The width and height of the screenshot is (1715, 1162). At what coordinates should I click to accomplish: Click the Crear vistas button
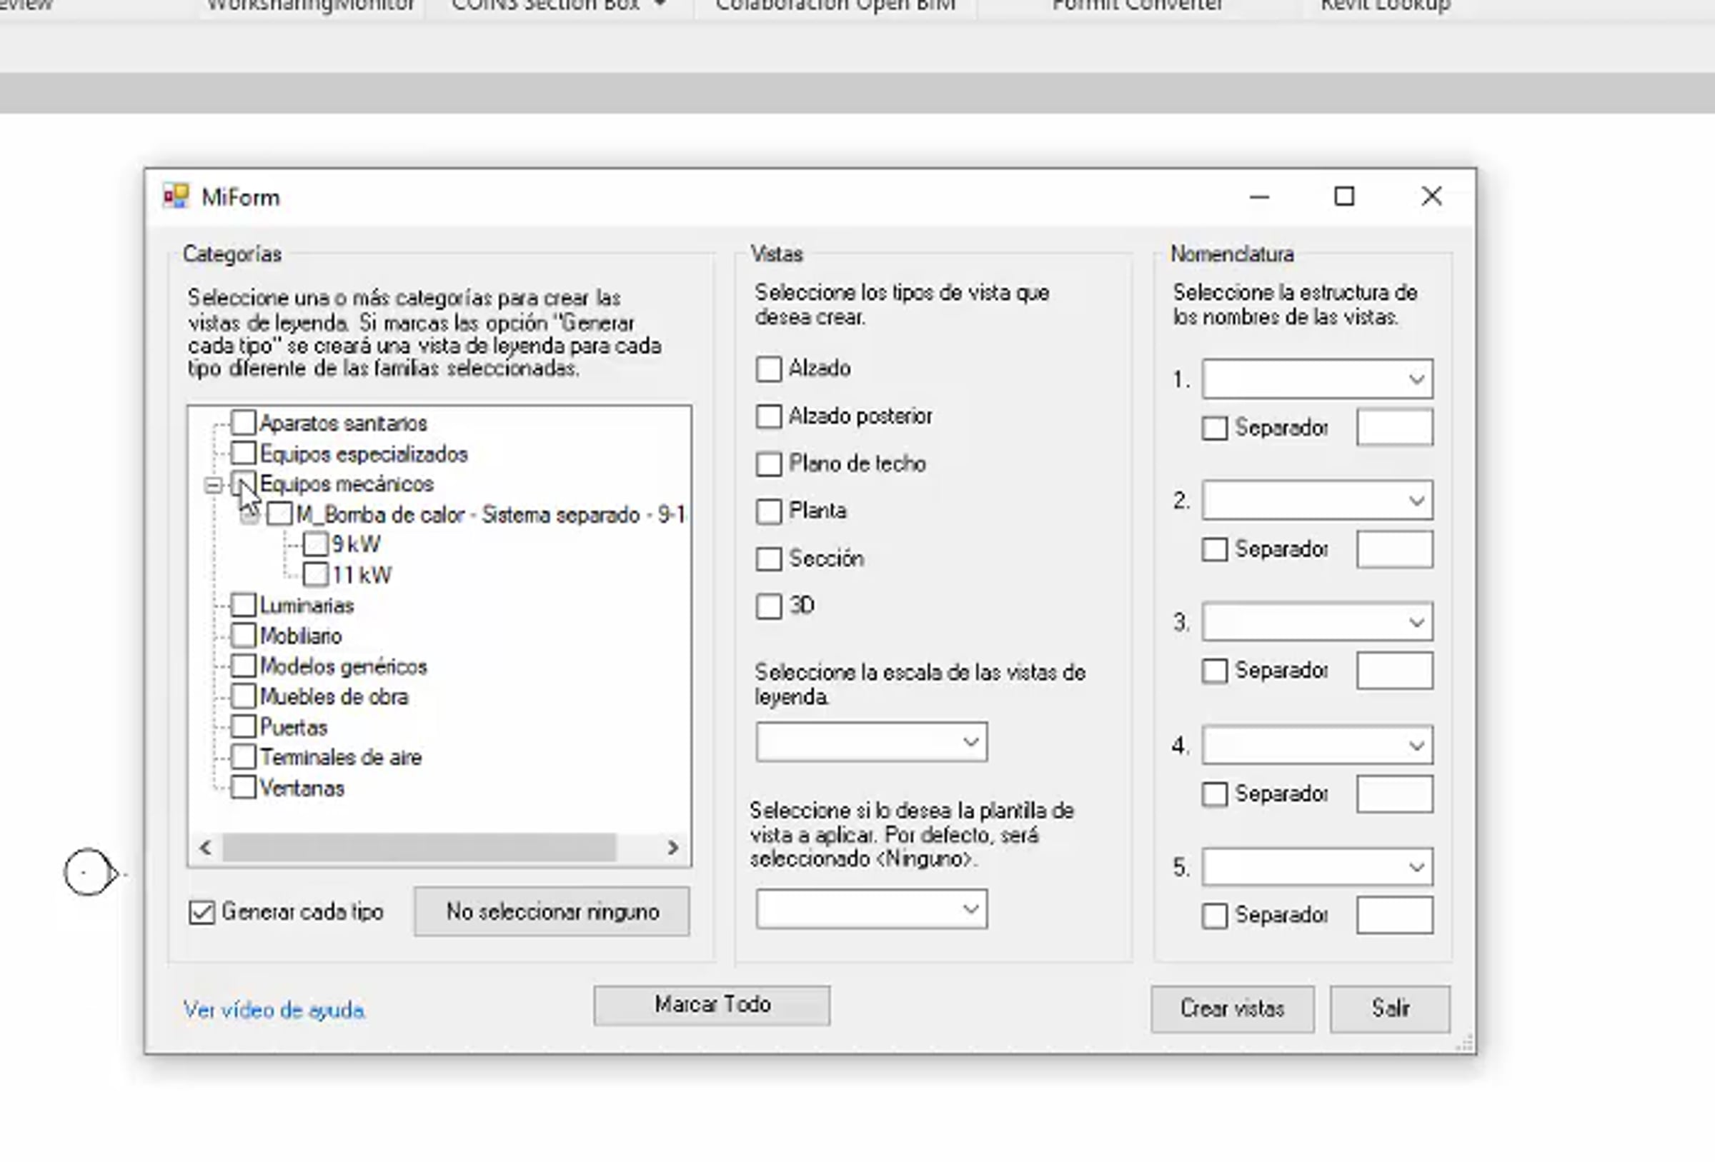point(1233,1008)
